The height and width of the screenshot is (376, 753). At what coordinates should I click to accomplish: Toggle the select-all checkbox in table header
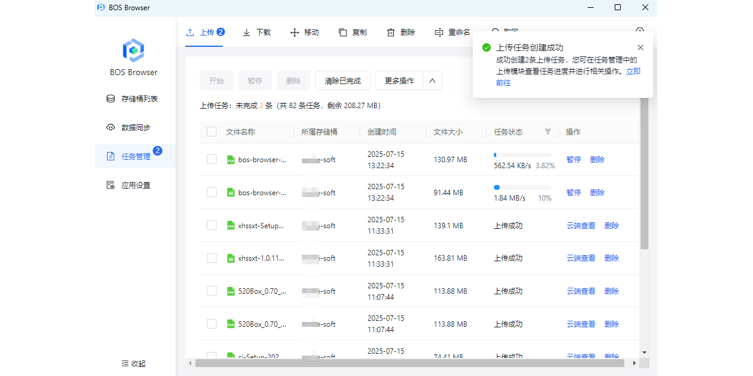212,132
